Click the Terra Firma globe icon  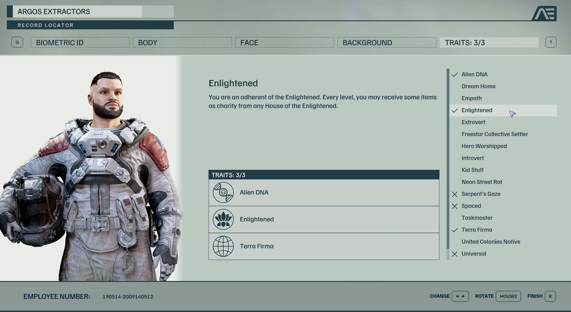tap(223, 246)
